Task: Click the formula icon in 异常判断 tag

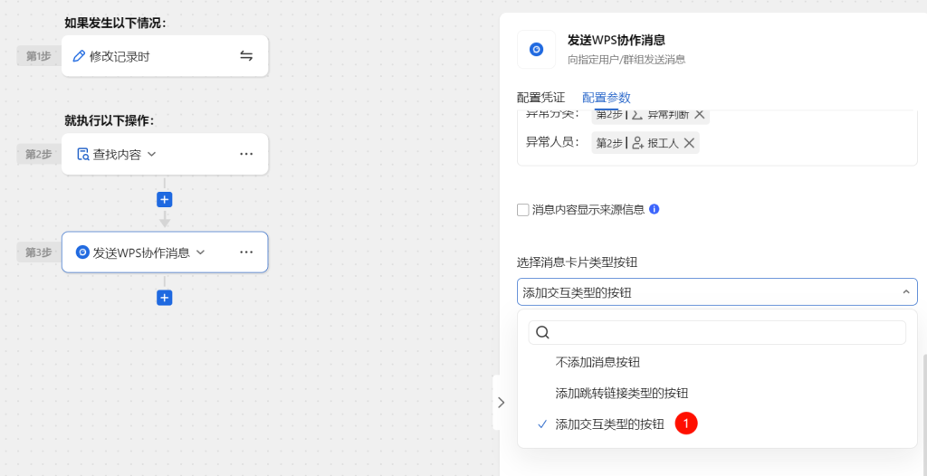Action: [637, 114]
